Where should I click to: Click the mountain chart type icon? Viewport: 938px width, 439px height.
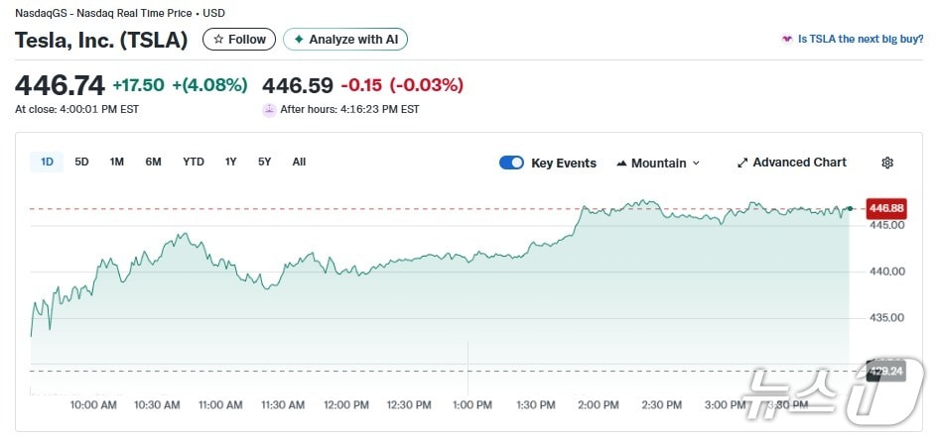[x=621, y=164]
